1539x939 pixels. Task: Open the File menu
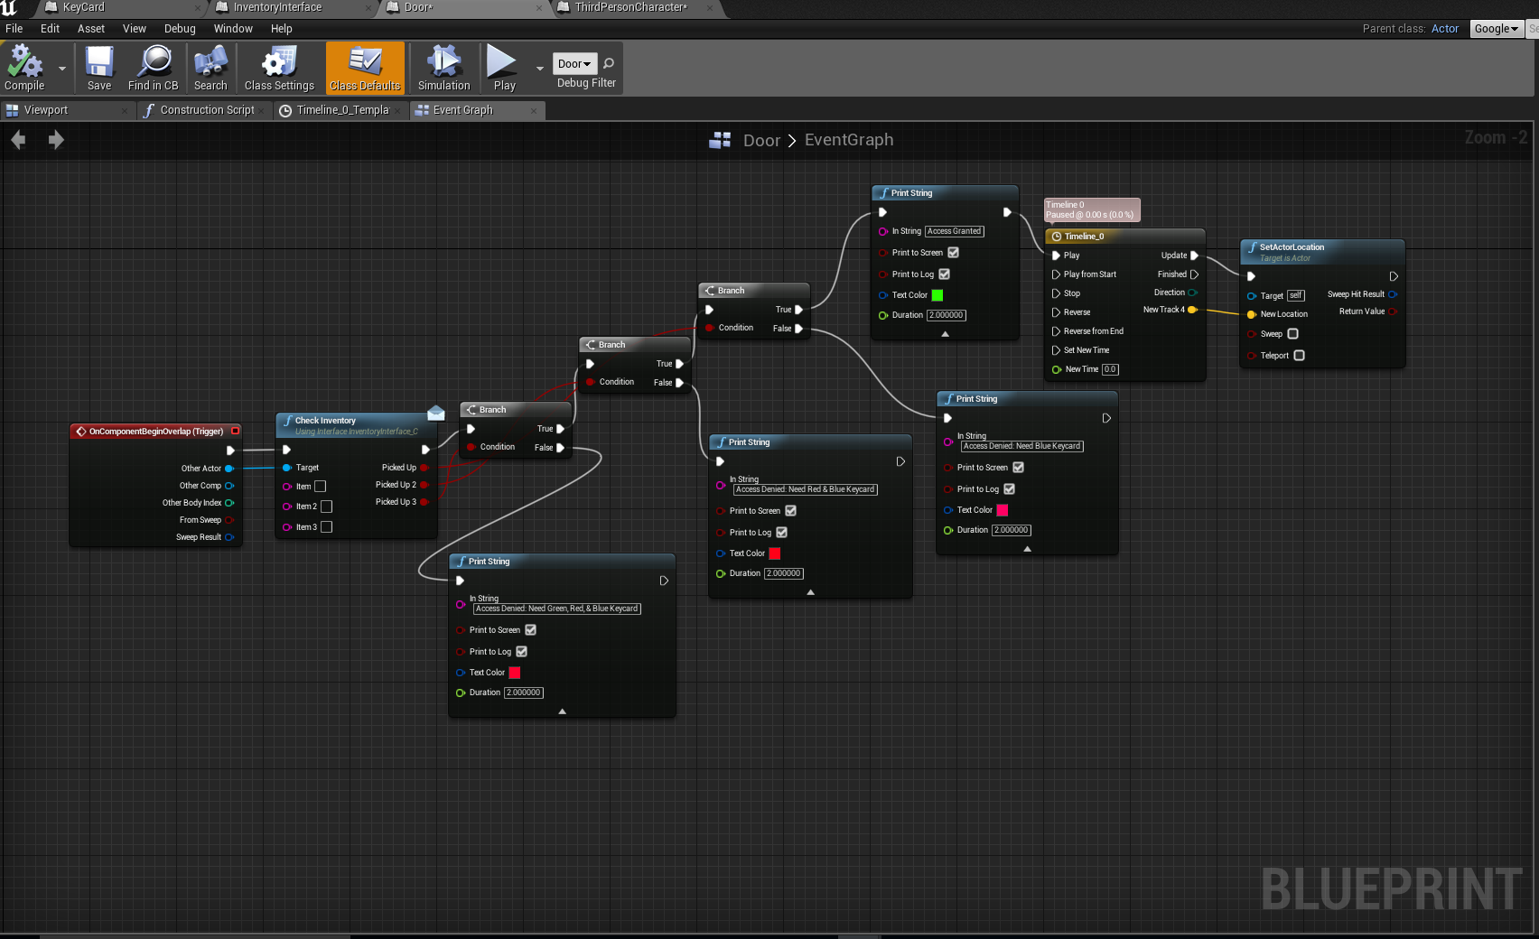14,29
